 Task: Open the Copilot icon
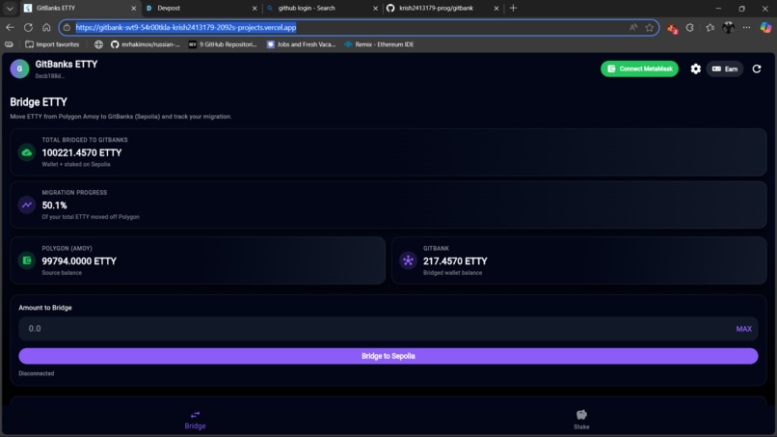tap(765, 28)
